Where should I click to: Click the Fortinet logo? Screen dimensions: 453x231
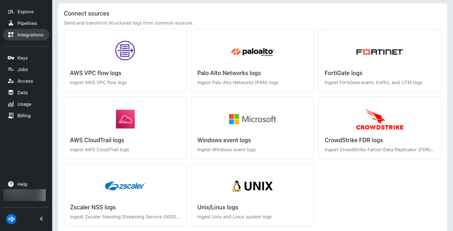tap(380, 52)
